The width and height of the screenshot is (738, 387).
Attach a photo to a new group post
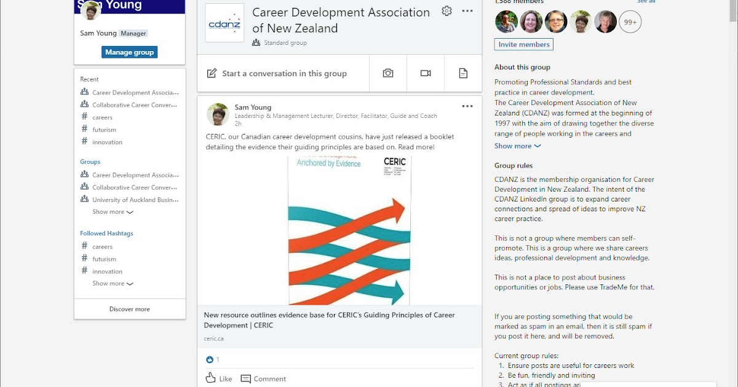[388, 72]
